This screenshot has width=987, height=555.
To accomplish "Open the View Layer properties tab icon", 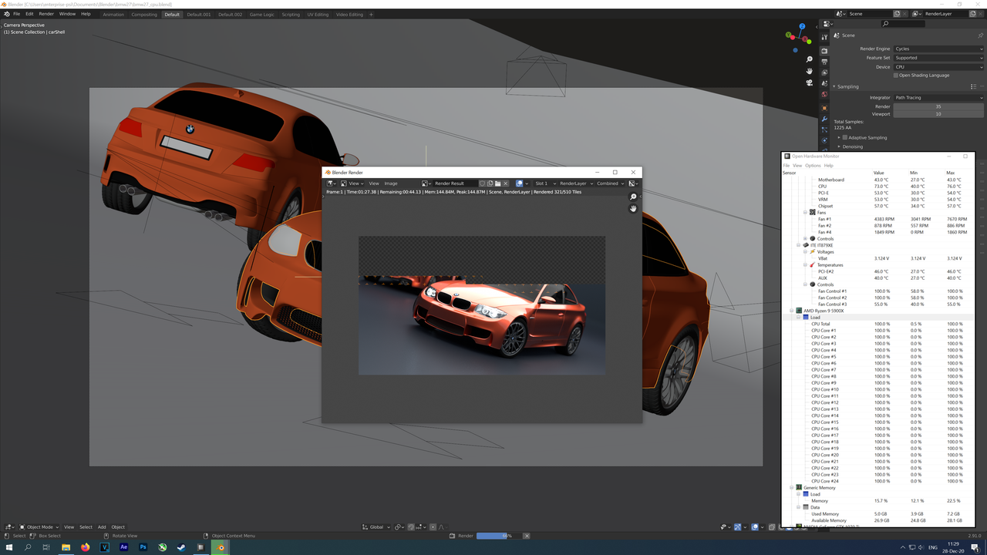I will click(x=824, y=72).
